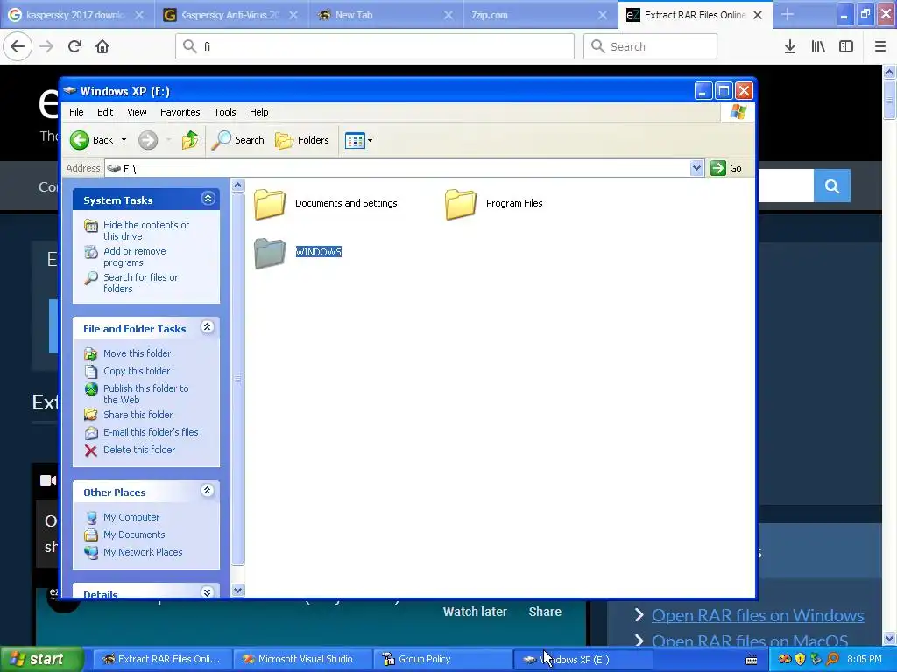897x672 pixels.
Task: Open Firefox downloads arrow icon
Action: [790, 46]
